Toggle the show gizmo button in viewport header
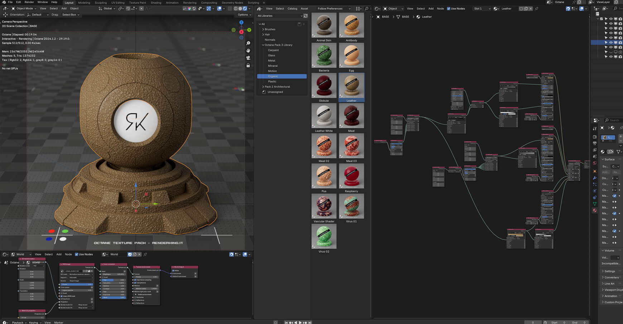Screen dimensions: 623x324 coord(209,9)
